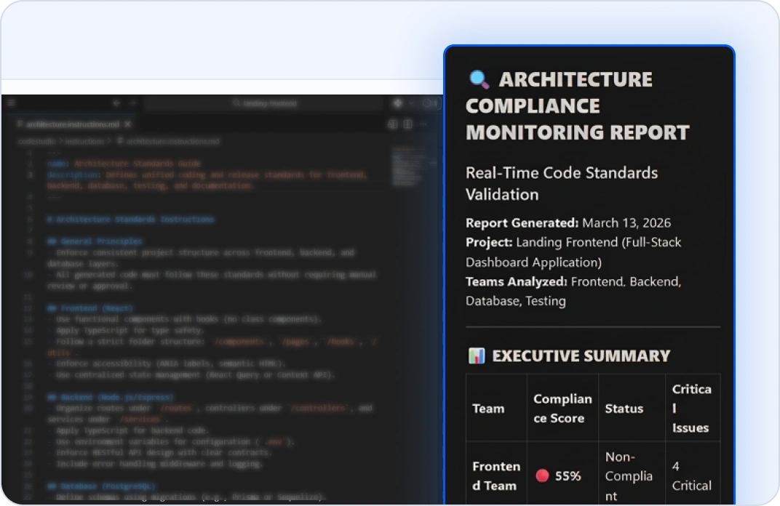Viewport: 780px width, 506px height.
Task: Click the open preview to side icon
Action: (393, 124)
